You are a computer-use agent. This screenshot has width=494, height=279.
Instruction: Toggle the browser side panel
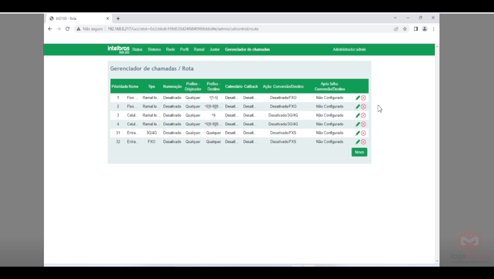(416, 29)
